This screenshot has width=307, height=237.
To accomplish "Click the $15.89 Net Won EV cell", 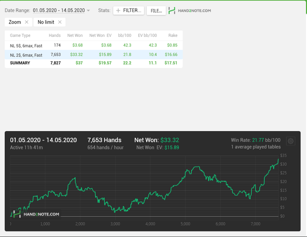I will [105, 55].
